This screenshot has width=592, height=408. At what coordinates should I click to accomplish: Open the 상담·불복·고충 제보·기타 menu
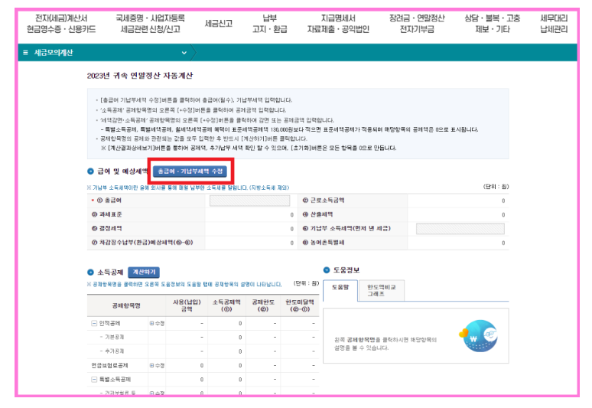[x=493, y=24]
